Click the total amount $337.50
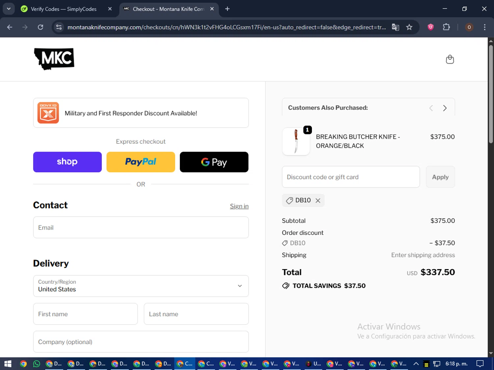 438,272
